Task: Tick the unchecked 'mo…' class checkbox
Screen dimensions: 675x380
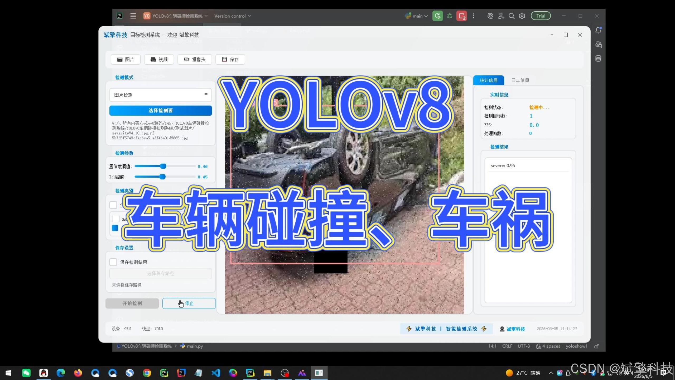Action: (x=115, y=219)
